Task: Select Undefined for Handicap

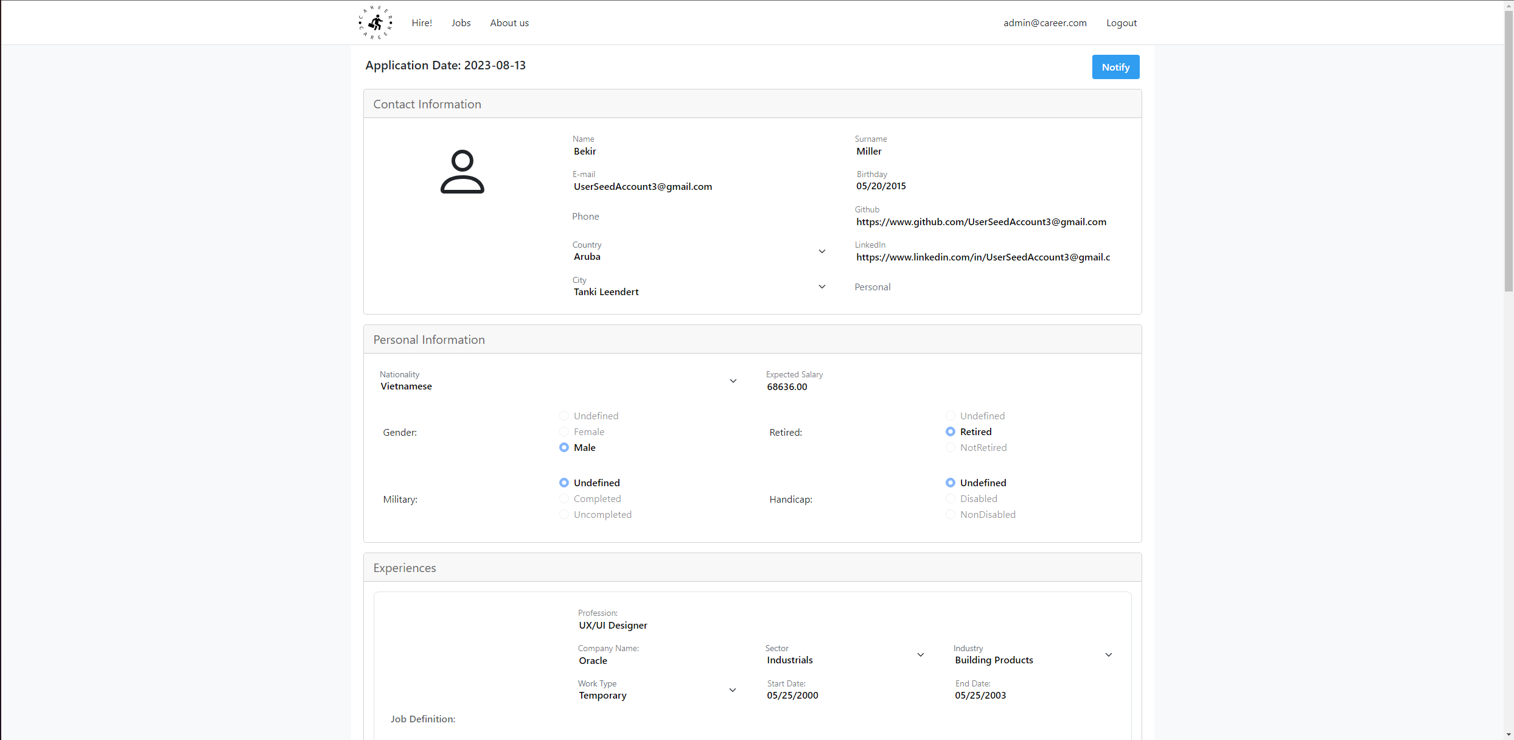Action: click(x=951, y=483)
